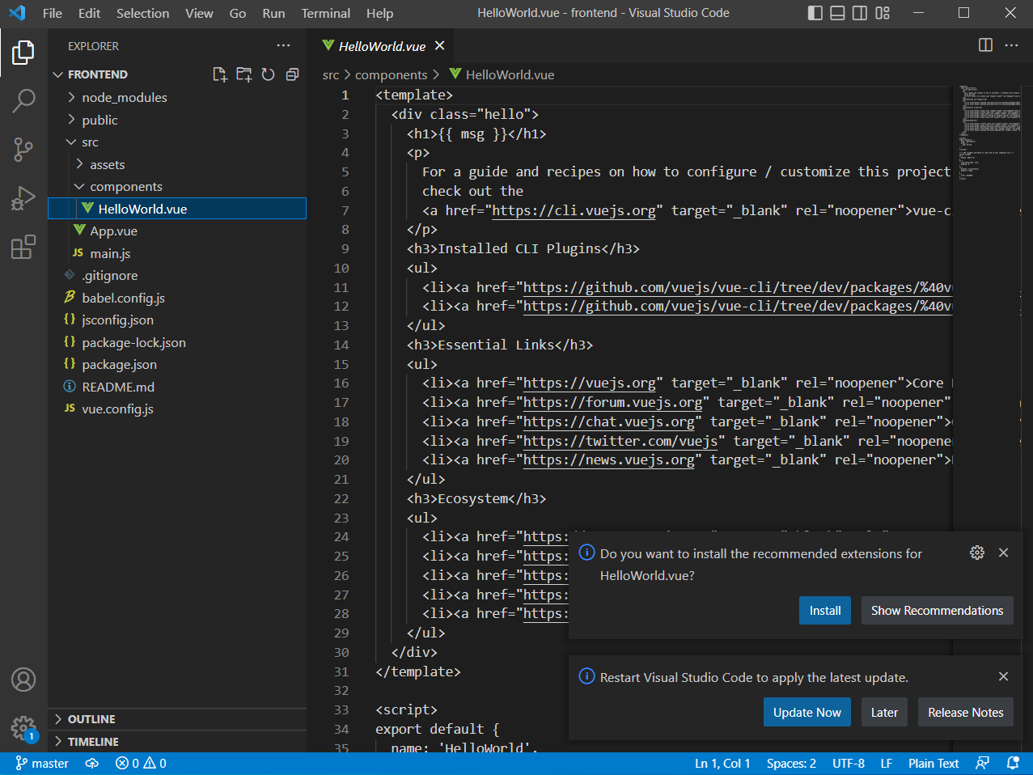Screen dimensions: 1033x775
Task: Click Update Now button
Action: pos(807,713)
